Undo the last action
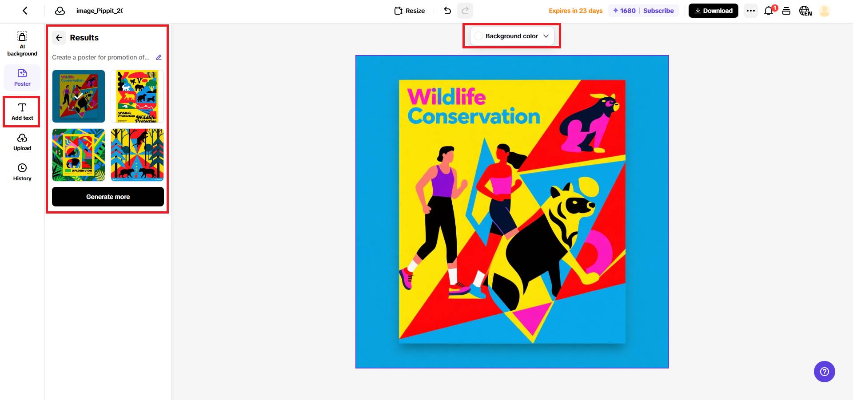Screen dimensions: 853x400 coord(447,11)
